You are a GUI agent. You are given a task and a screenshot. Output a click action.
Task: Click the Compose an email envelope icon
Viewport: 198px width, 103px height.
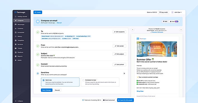click(x=38, y=22)
